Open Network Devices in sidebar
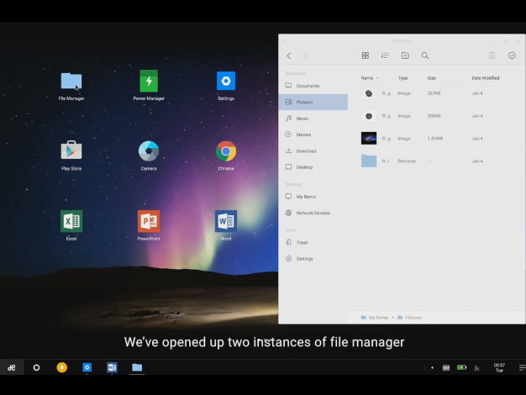This screenshot has height=395, width=526. pos(313,213)
